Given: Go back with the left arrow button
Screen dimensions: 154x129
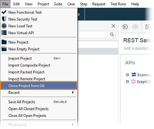Looking at the screenshot, I should click(x=125, y=27).
